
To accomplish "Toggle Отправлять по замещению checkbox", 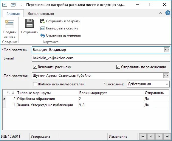I will click(x=118, y=67).
